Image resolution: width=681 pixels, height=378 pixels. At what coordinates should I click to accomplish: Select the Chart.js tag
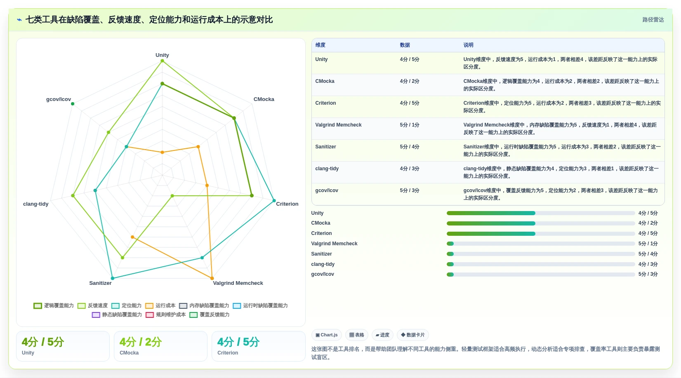coord(327,335)
